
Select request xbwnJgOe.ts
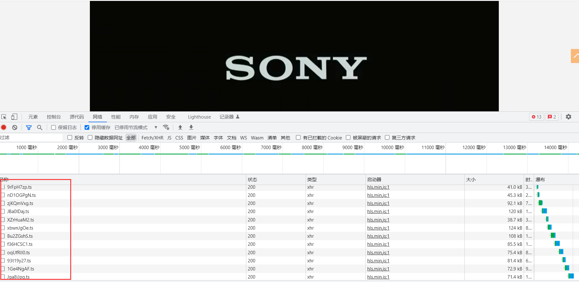(x=20, y=228)
